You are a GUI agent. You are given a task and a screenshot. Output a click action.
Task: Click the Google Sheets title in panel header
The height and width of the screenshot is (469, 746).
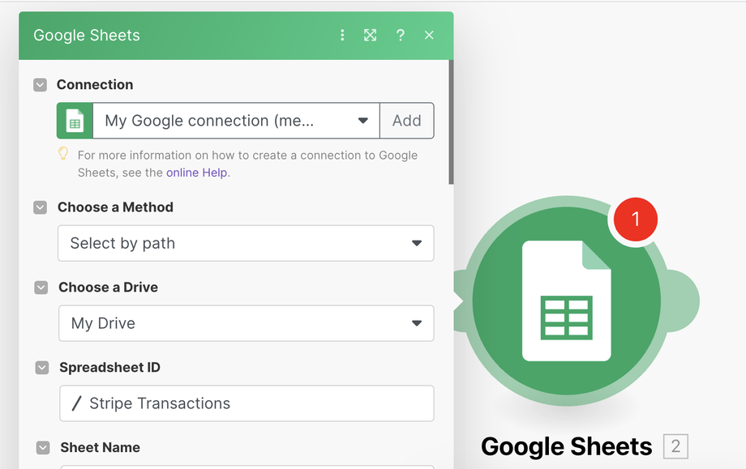87,36
